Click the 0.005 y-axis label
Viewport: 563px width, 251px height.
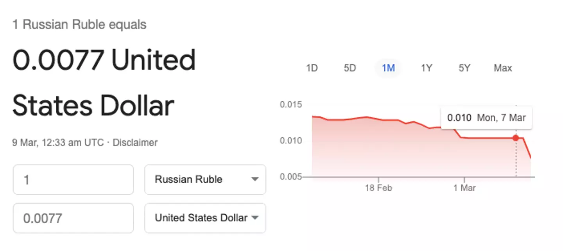tap(291, 177)
